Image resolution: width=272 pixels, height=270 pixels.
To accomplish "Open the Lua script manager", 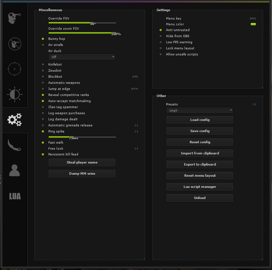I will (199, 187).
